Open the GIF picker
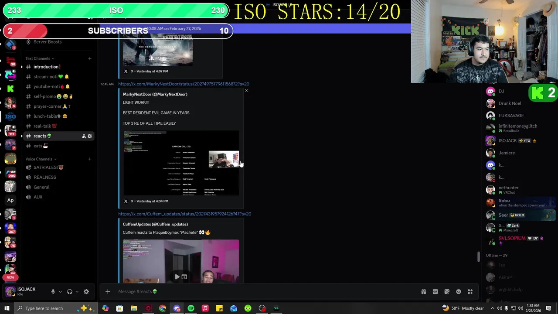The image size is (558, 314). (435, 292)
